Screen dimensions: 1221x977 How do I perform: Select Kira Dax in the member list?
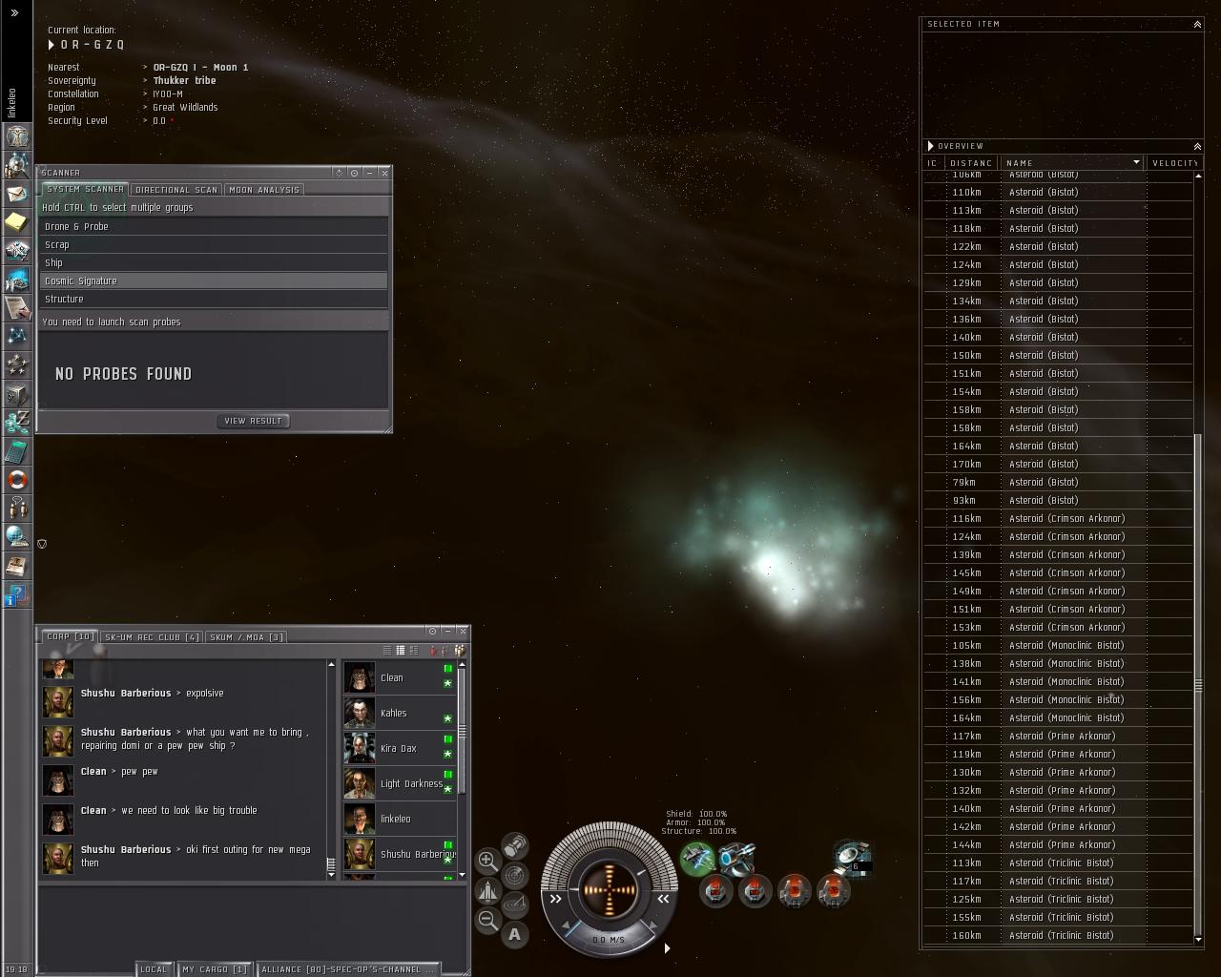click(400, 748)
